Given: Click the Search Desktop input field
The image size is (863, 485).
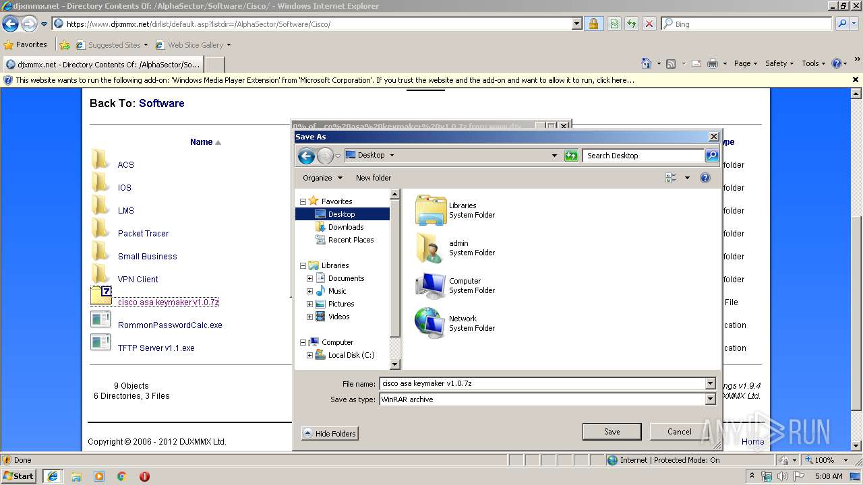Looking at the screenshot, I should point(643,156).
